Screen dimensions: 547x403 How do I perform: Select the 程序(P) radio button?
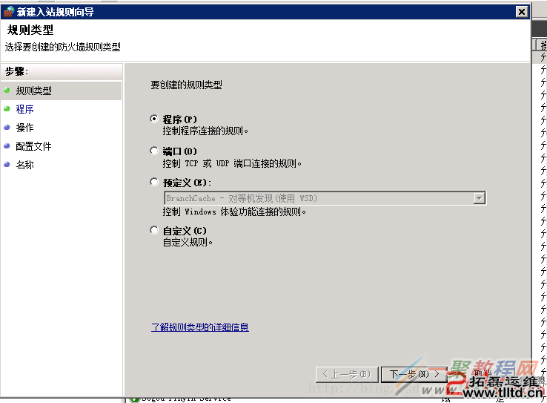point(154,119)
